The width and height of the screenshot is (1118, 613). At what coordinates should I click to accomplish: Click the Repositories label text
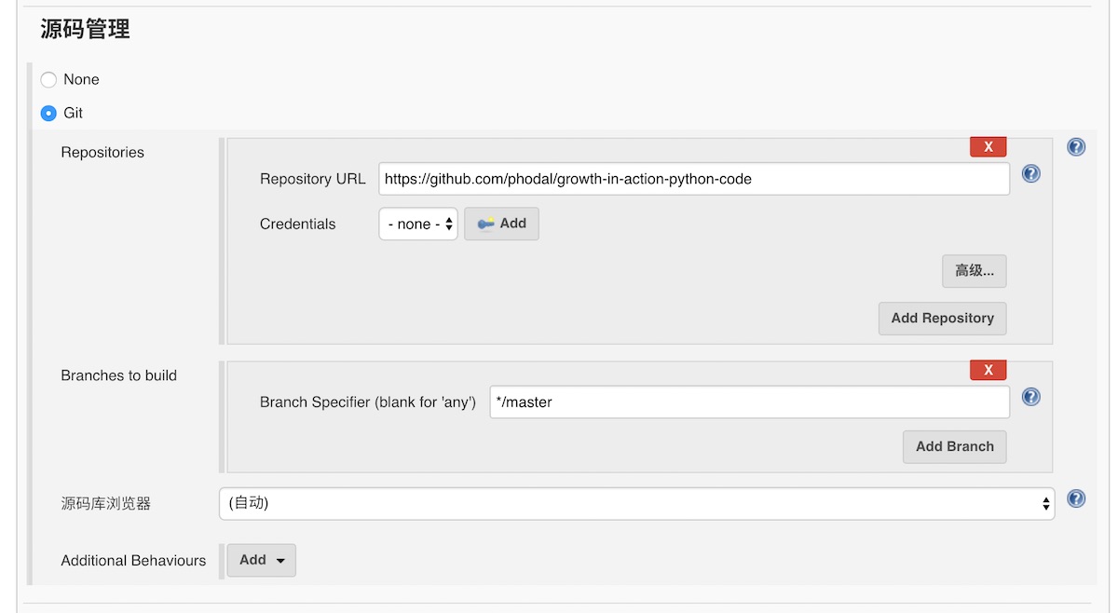(x=102, y=153)
